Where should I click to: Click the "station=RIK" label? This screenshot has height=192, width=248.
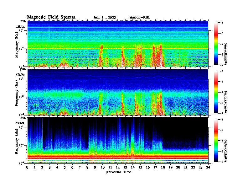(140, 18)
